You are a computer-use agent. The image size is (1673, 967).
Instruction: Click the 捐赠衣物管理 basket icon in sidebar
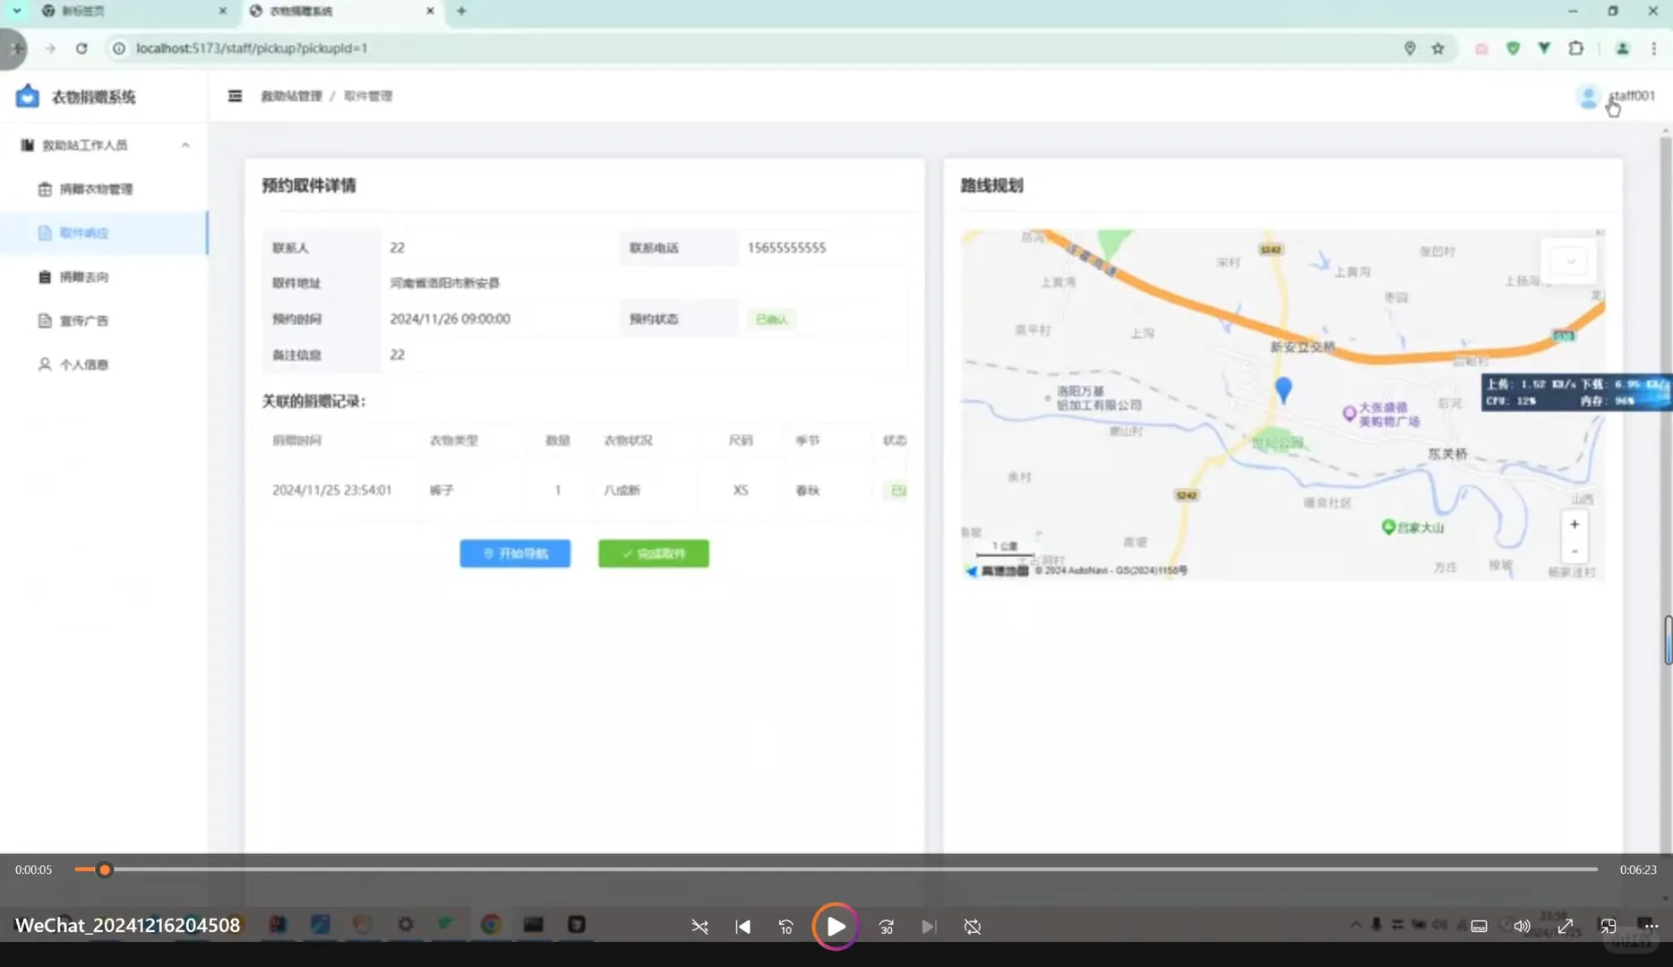[x=45, y=189]
